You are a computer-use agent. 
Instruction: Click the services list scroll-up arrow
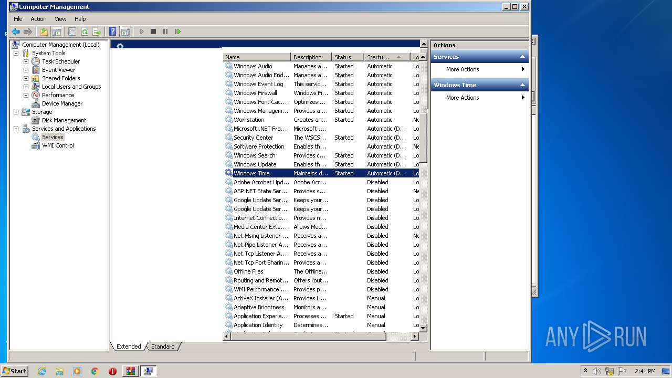[x=424, y=57]
